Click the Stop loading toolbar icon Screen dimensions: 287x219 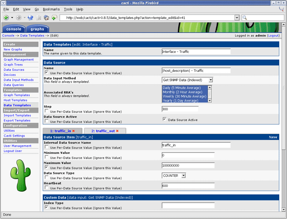39,18
